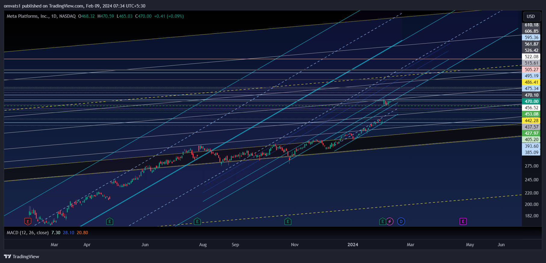Click the May label on time axis
This screenshot has width=546, height=263.
[470, 245]
